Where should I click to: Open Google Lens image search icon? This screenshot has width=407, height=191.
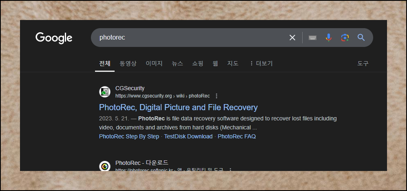click(345, 38)
